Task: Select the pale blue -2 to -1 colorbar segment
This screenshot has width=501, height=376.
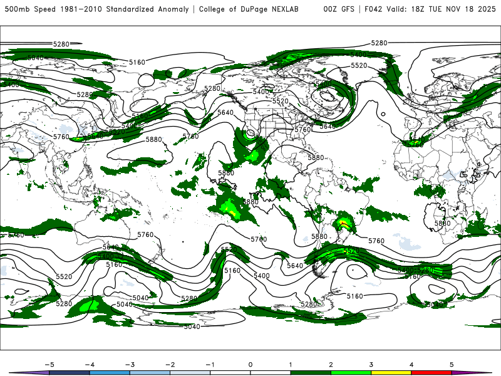Action: click(x=190, y=373)
